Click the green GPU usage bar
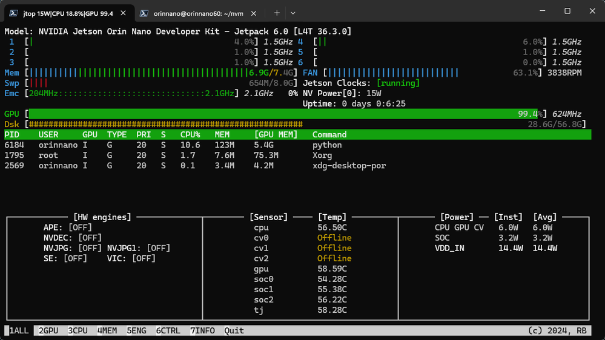605x340 pixels. 285,114
